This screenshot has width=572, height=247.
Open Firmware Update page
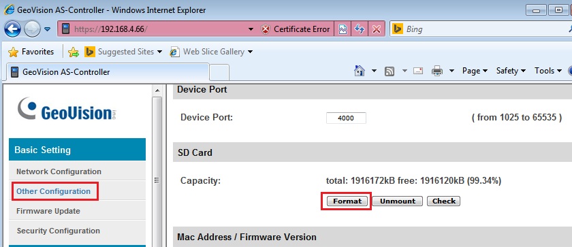pyautogui.click(x=48, y=211)
